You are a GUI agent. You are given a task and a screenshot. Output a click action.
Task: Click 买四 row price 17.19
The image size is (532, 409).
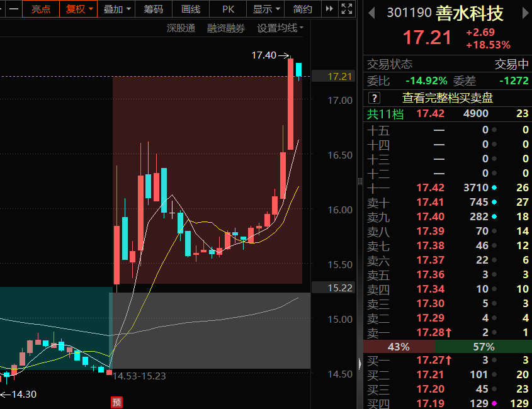430,403
